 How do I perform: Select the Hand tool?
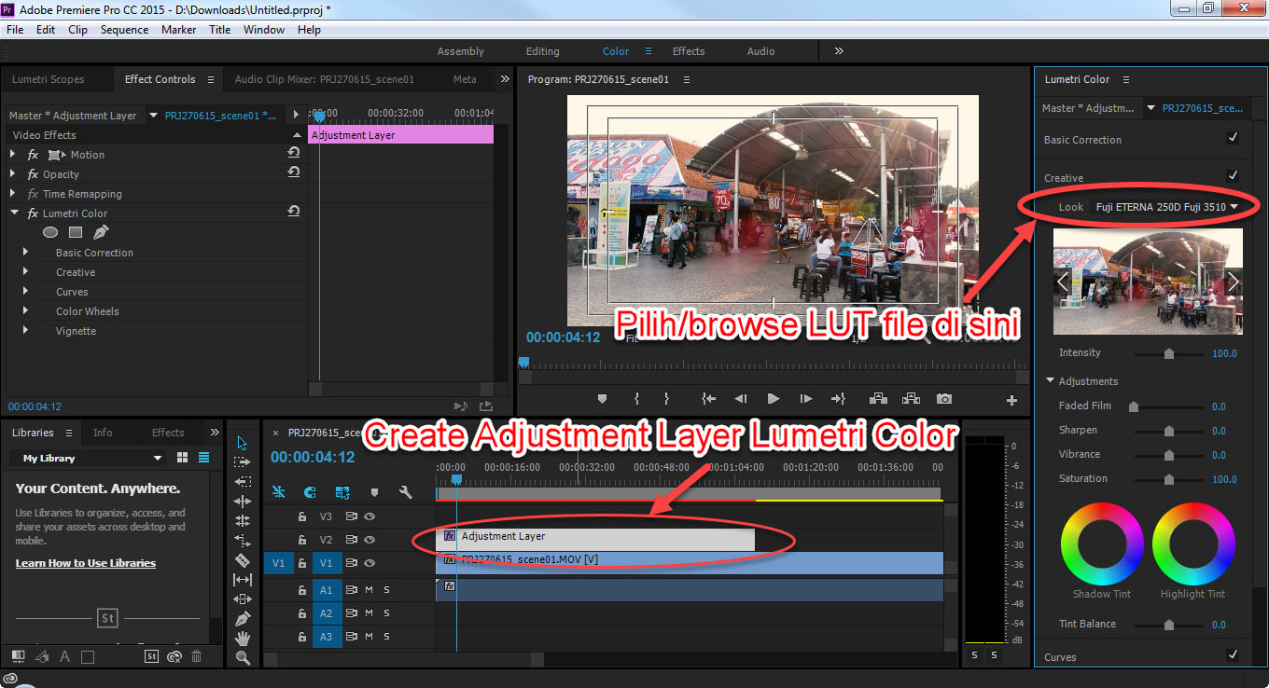tap(243, 639)
